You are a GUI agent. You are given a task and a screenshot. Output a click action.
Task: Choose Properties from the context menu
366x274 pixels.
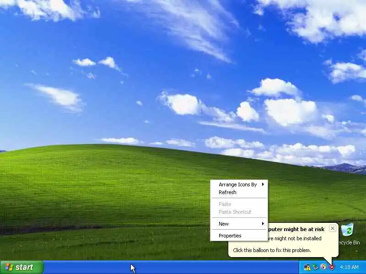tap(239, 236)
